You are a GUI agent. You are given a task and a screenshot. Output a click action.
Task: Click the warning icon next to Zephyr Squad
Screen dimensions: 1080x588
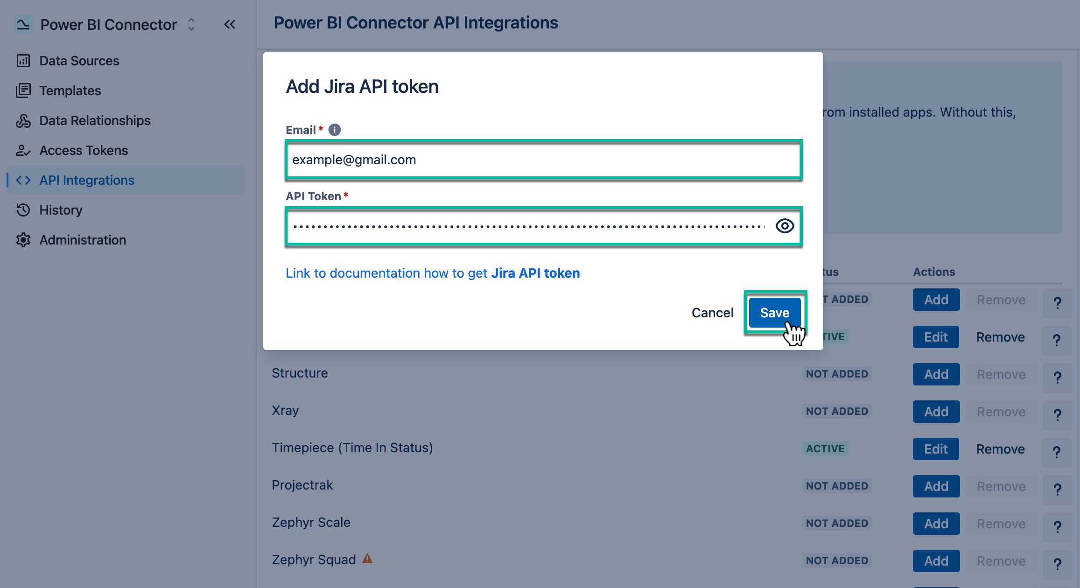point(368,559)
